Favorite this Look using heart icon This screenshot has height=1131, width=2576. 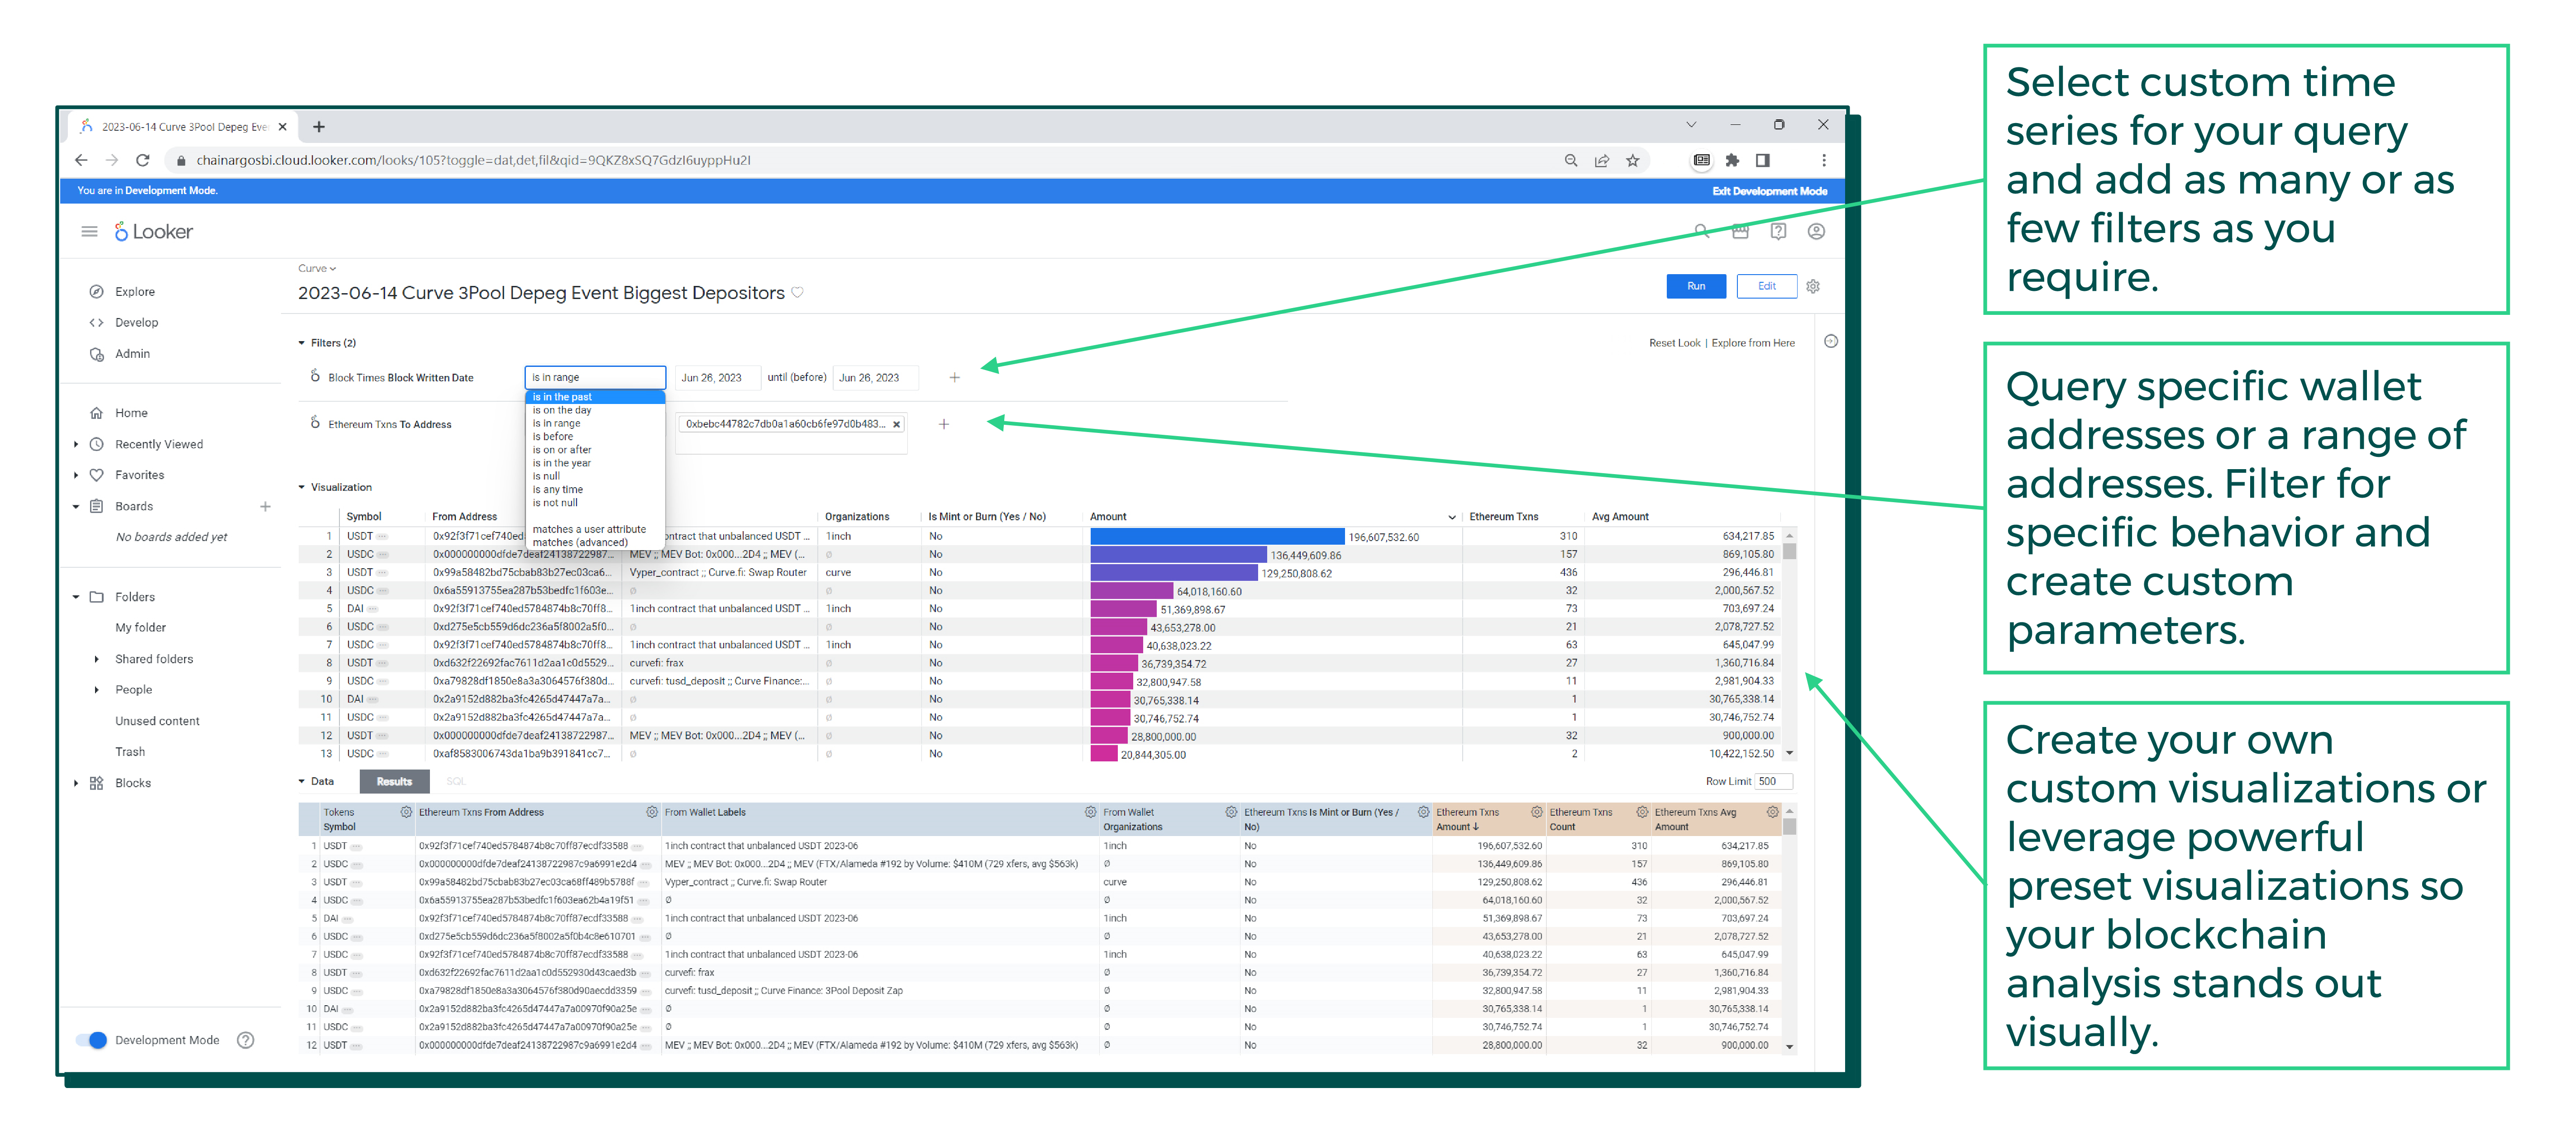pos(797,293)
